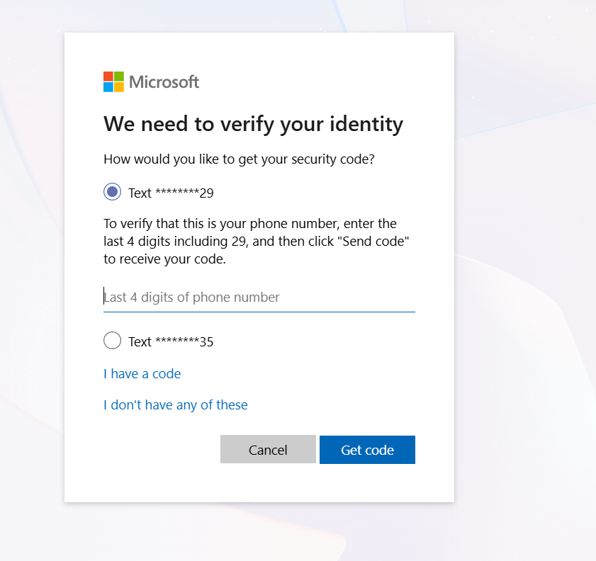596x561 pixels.
Task: Follow the "I don't have any of these" link
Action: tap(176, 405)
